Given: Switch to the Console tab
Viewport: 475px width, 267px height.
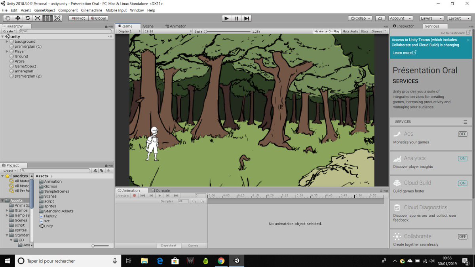Looking at the screenshot, I should (x=160, y=190).
